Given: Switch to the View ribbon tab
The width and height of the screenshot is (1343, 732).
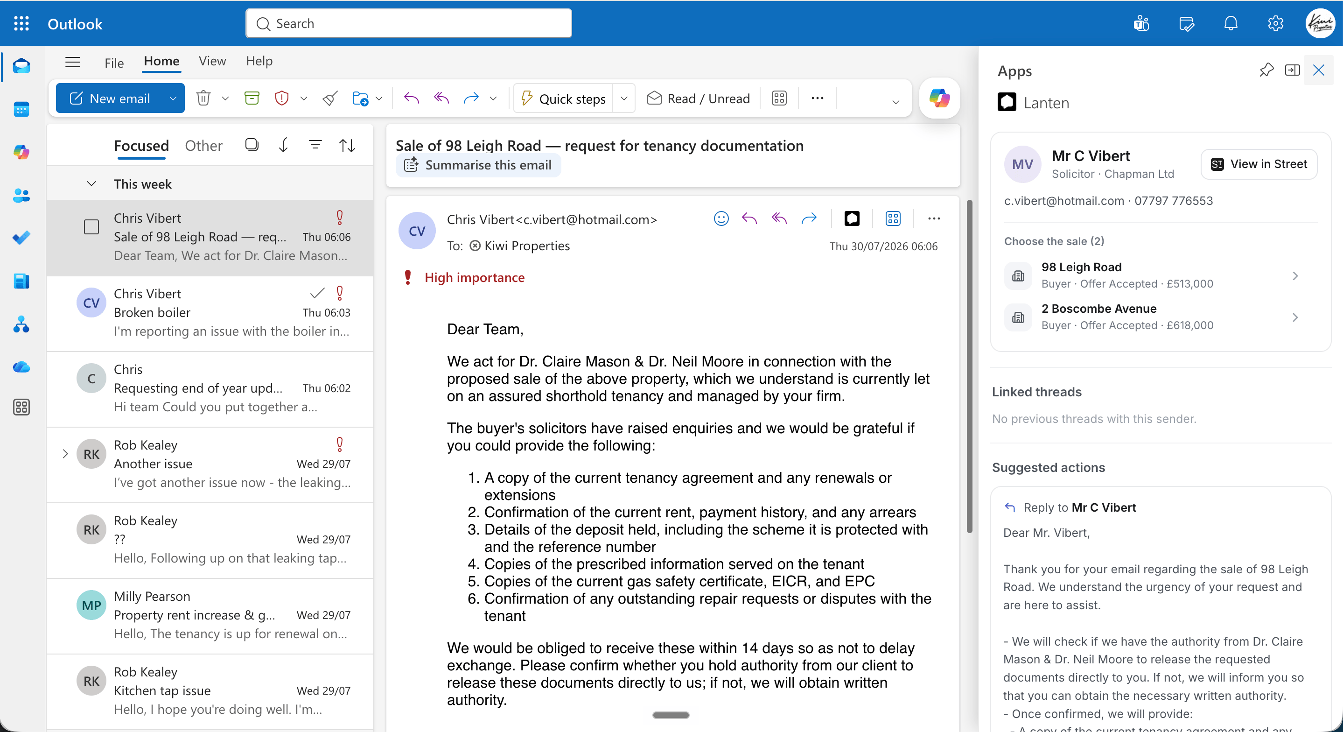Looking at the screenshot, I should pyautogui.click(x=212, y=61).
